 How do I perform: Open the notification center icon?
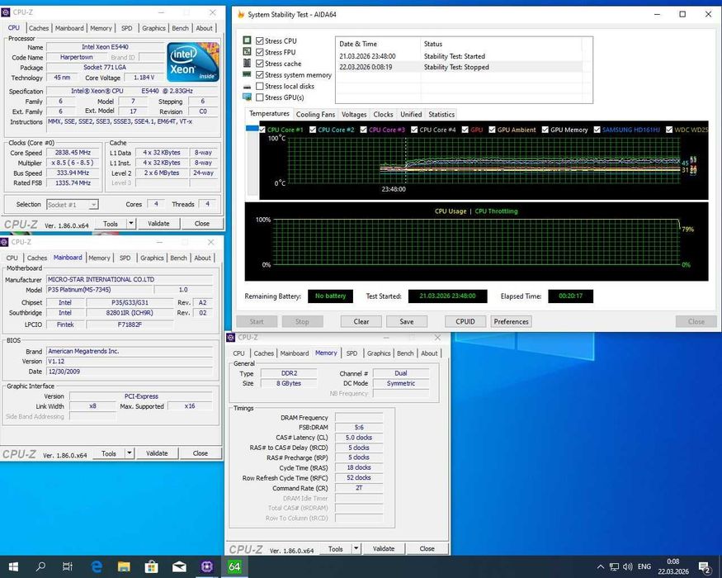pos(705,567)
